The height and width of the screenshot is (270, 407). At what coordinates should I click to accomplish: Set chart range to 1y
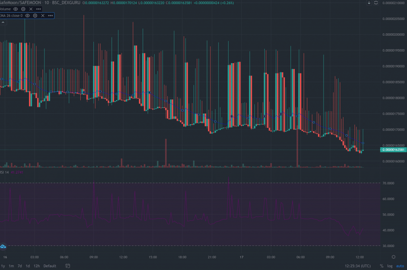pyautogui.click(x=3, y=266)
